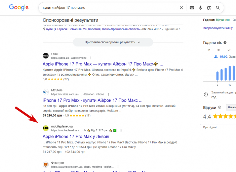Select the ПН day tab
This screenshot has width=236, height=172.
(x=208, y=50)
